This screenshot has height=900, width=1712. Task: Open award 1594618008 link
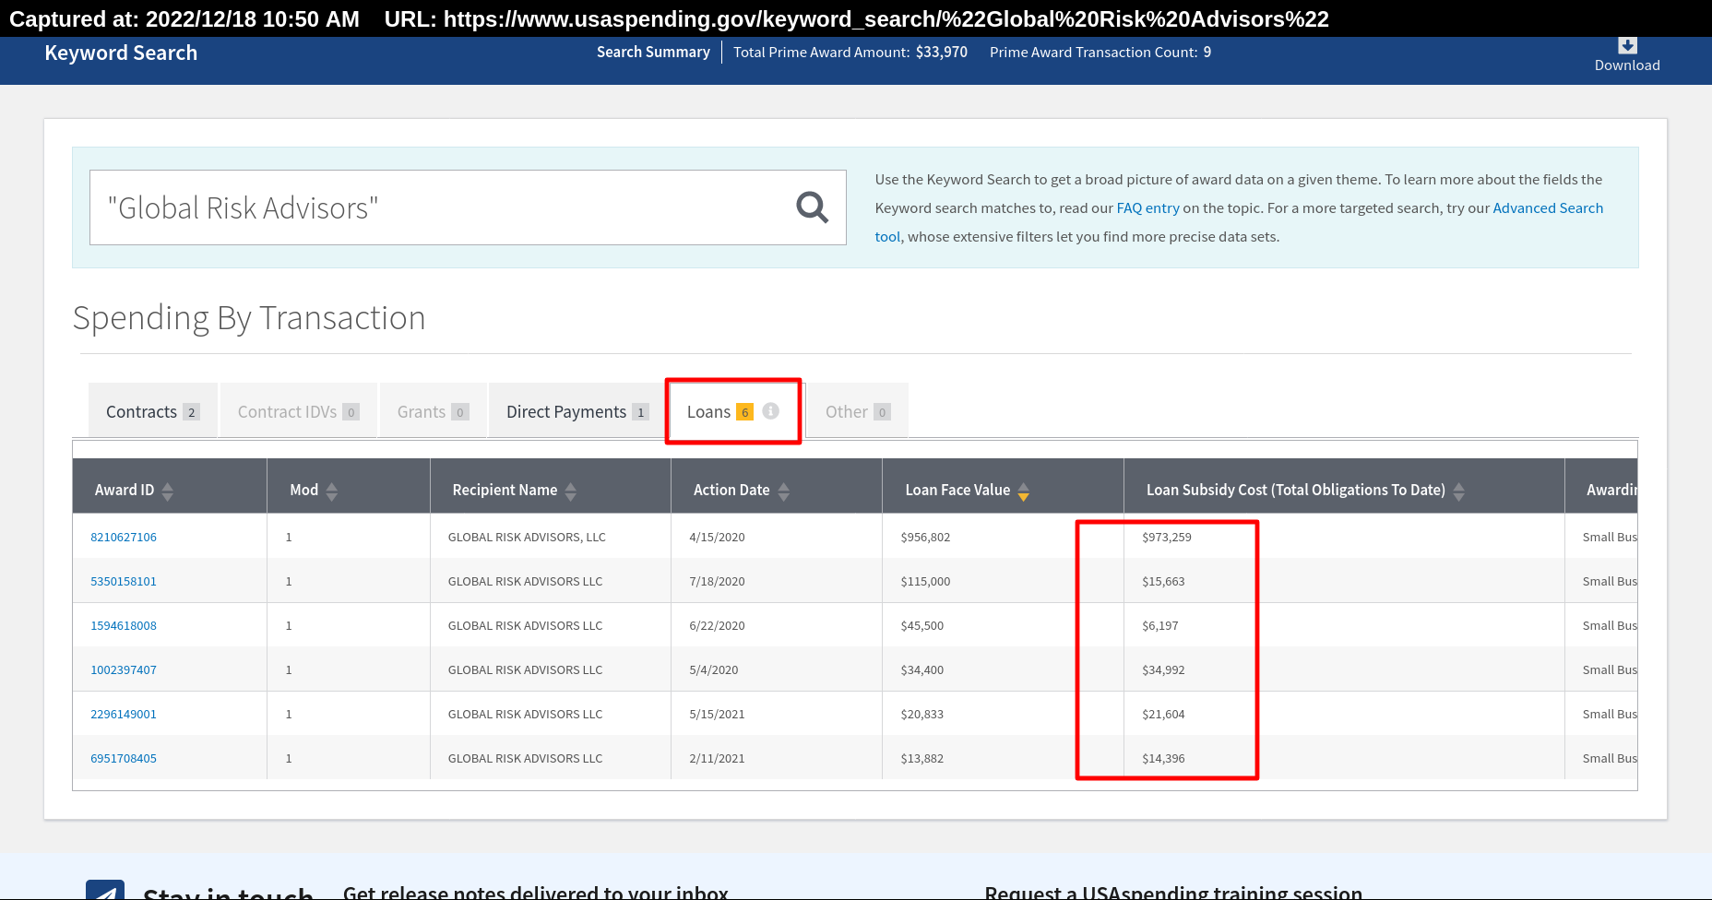coord(124,625)
